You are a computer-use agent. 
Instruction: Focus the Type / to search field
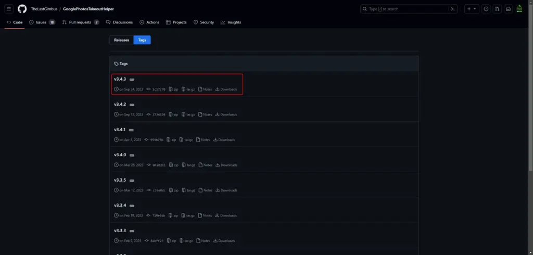pos(409,9)
